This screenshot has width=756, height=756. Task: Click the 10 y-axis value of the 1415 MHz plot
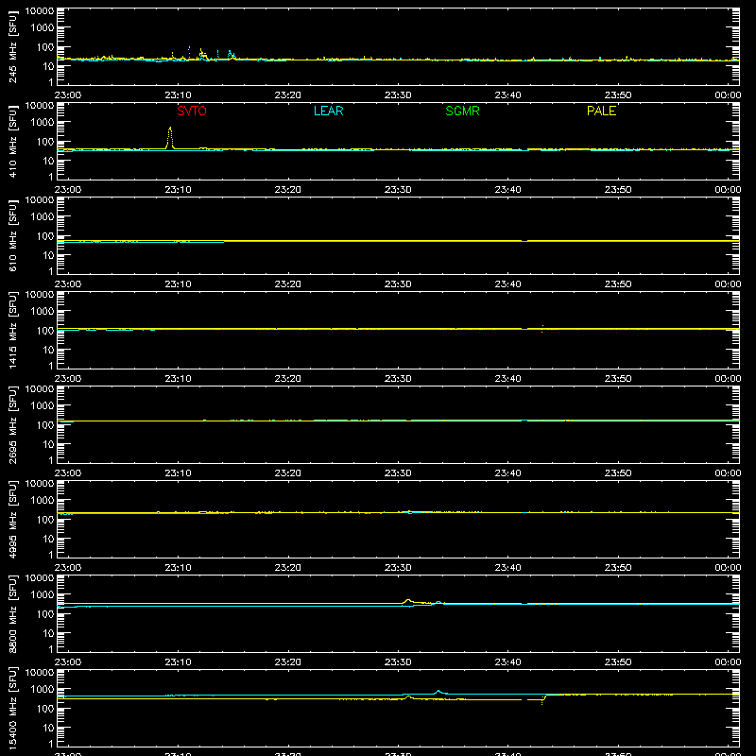tap(48, 350)
